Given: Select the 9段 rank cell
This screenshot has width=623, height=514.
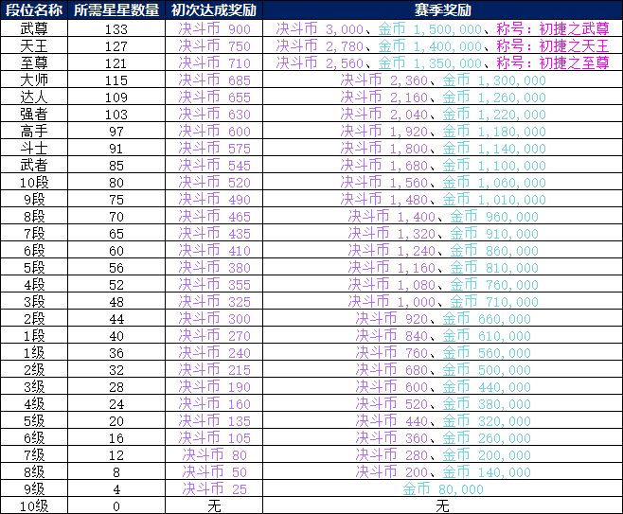Looking at the screenshot, I should [x=34, y=200].
